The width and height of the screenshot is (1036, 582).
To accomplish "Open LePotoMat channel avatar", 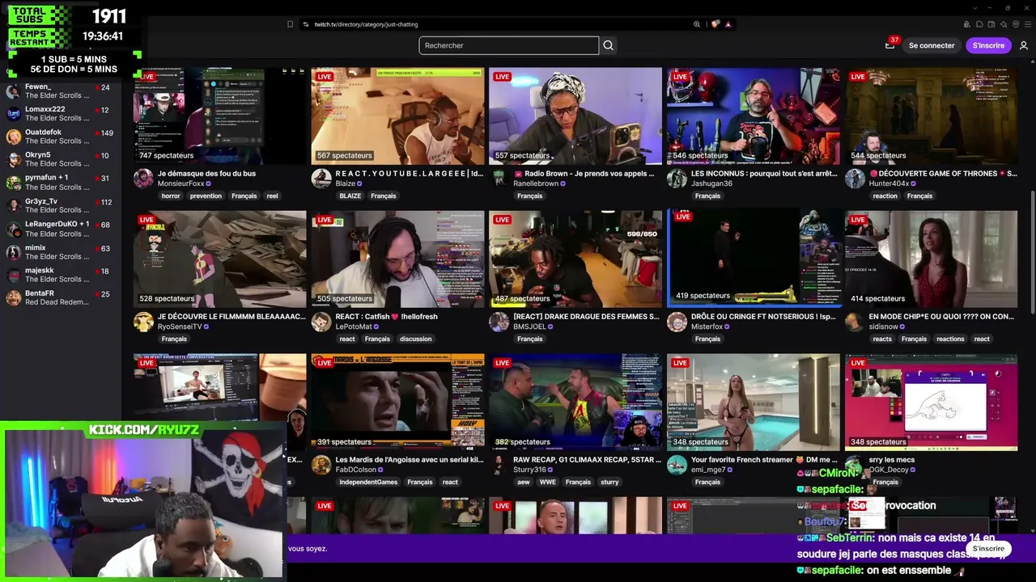I will (x=321, y=322).
